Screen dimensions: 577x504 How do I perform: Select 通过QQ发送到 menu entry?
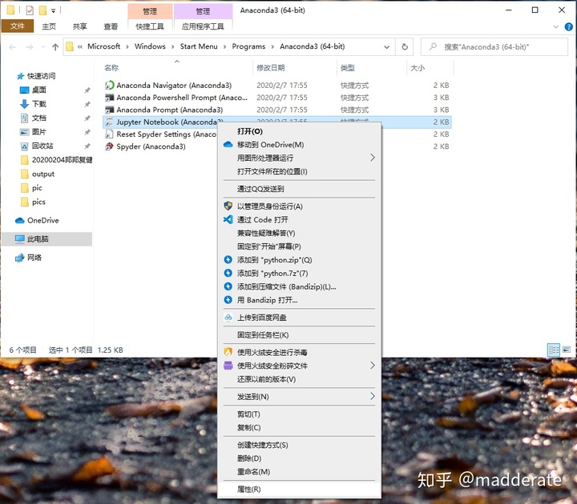[x=299, y=189]
